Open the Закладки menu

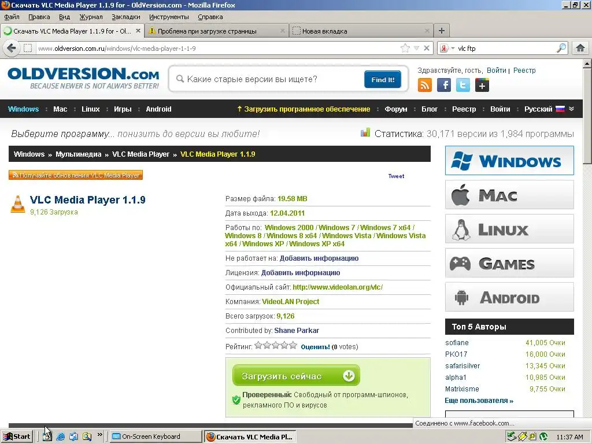[125, 17]
